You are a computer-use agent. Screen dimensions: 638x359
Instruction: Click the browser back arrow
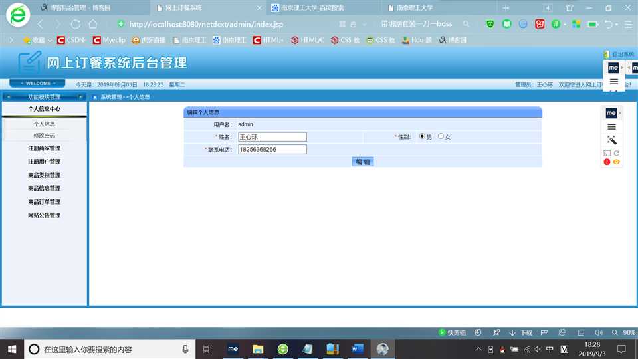41,24
